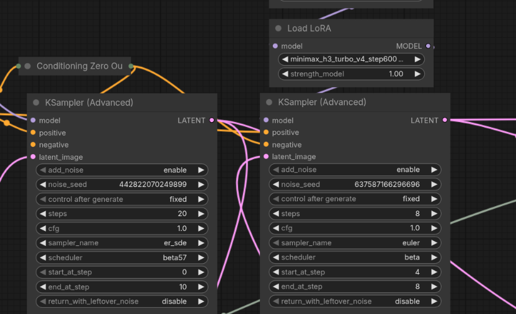Collapse the left KSampler (Advanced) node dot
Screen dimensions: 516x314
36,102
